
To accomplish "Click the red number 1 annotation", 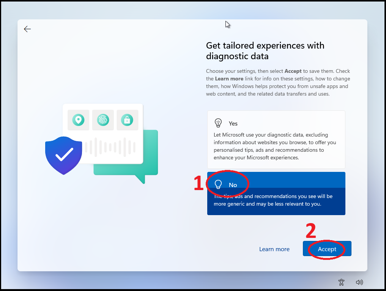I will coord(199,184).
